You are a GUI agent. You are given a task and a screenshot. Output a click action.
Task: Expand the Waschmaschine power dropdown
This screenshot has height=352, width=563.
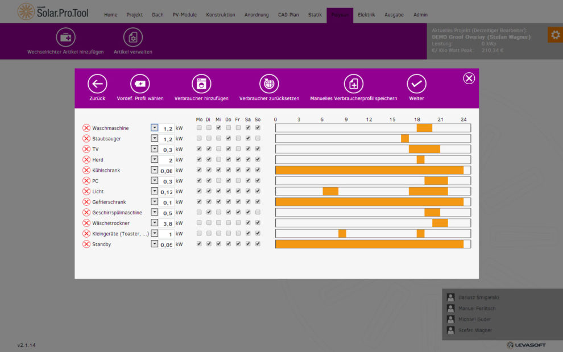[154, 128]
